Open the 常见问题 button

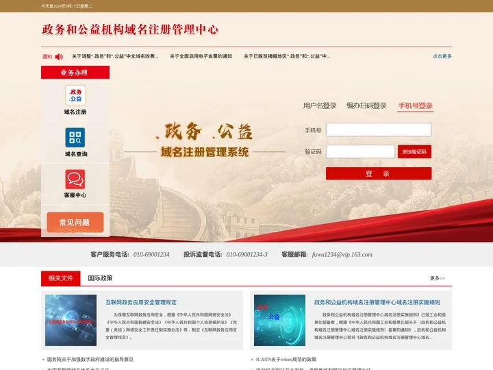(x=75, y=223)
